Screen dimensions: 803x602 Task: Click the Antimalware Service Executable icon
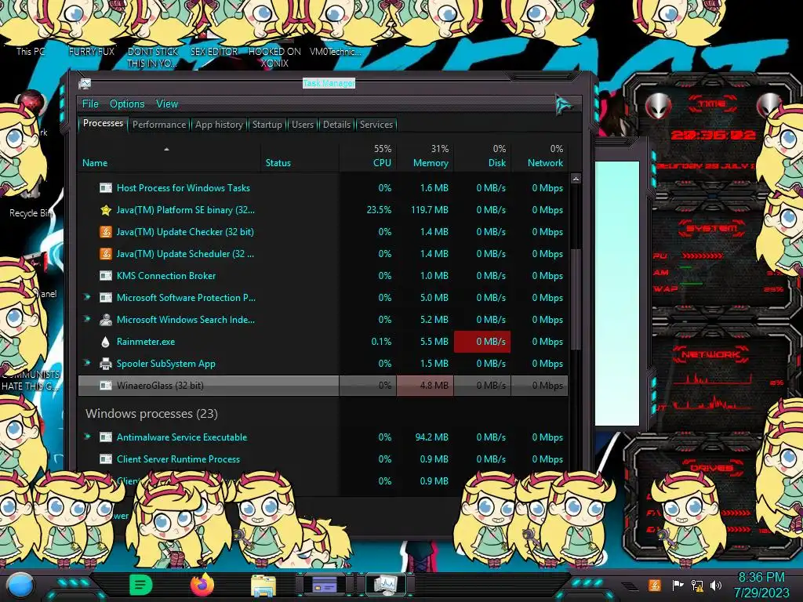[x=106, y=437]
